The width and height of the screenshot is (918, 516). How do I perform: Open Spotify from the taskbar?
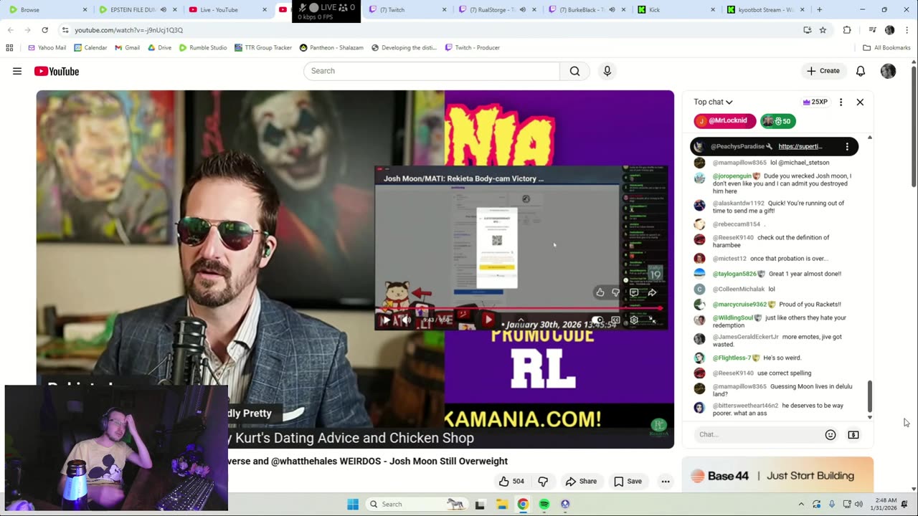tap(544, 504)
